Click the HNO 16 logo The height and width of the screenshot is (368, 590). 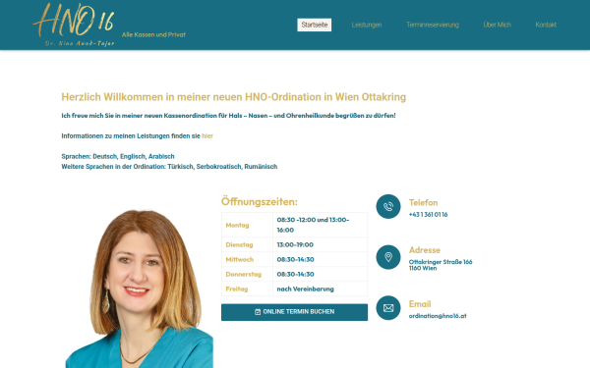click(74, 25)
